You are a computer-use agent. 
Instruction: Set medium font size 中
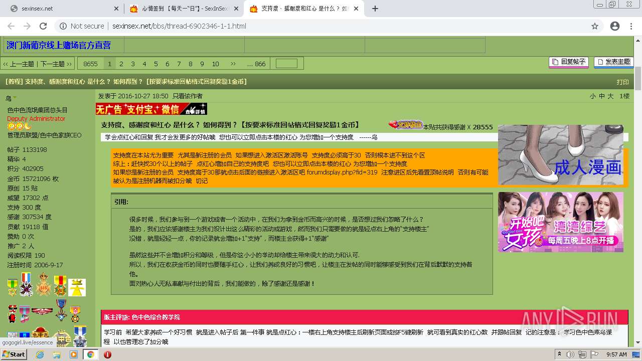coord(601,96)
